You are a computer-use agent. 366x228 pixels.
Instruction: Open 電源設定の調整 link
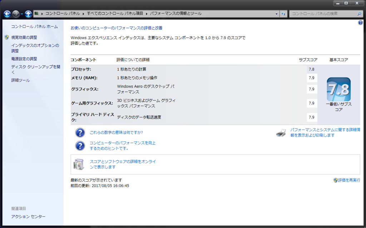(x=24, y=59)
